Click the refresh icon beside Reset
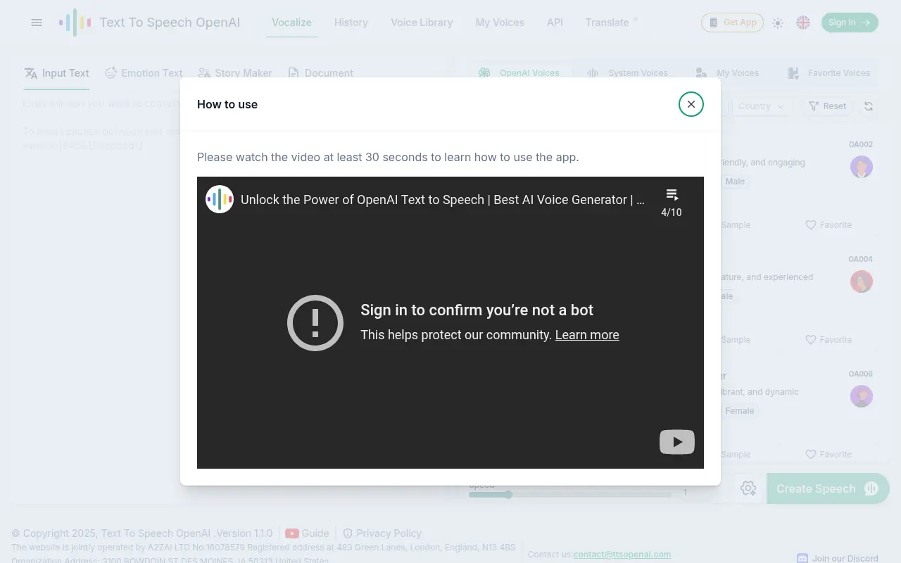Image resolution: width=901 pixels, height=563 pixels. pos(869,106)
